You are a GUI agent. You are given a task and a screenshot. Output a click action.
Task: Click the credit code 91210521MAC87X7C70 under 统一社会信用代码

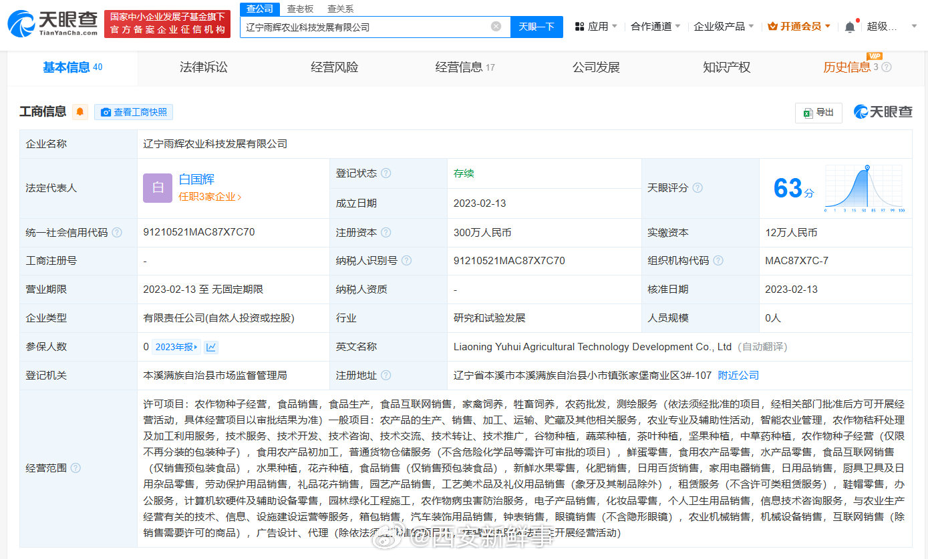click(199, 232)
